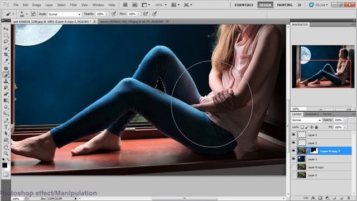Image resolution: width=357 pixels, height=201 pixels.
Task: Switch to Painting workspace
Action: click(x=284, y=5)
